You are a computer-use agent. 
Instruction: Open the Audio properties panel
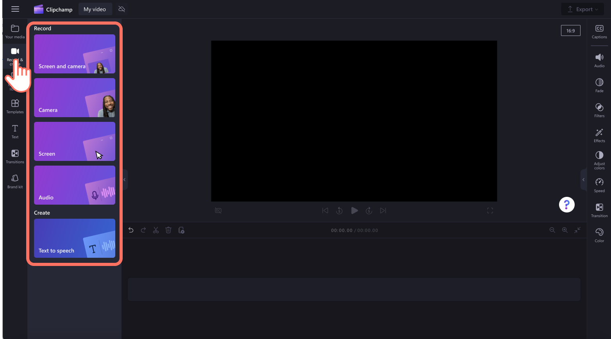[599, 61]
